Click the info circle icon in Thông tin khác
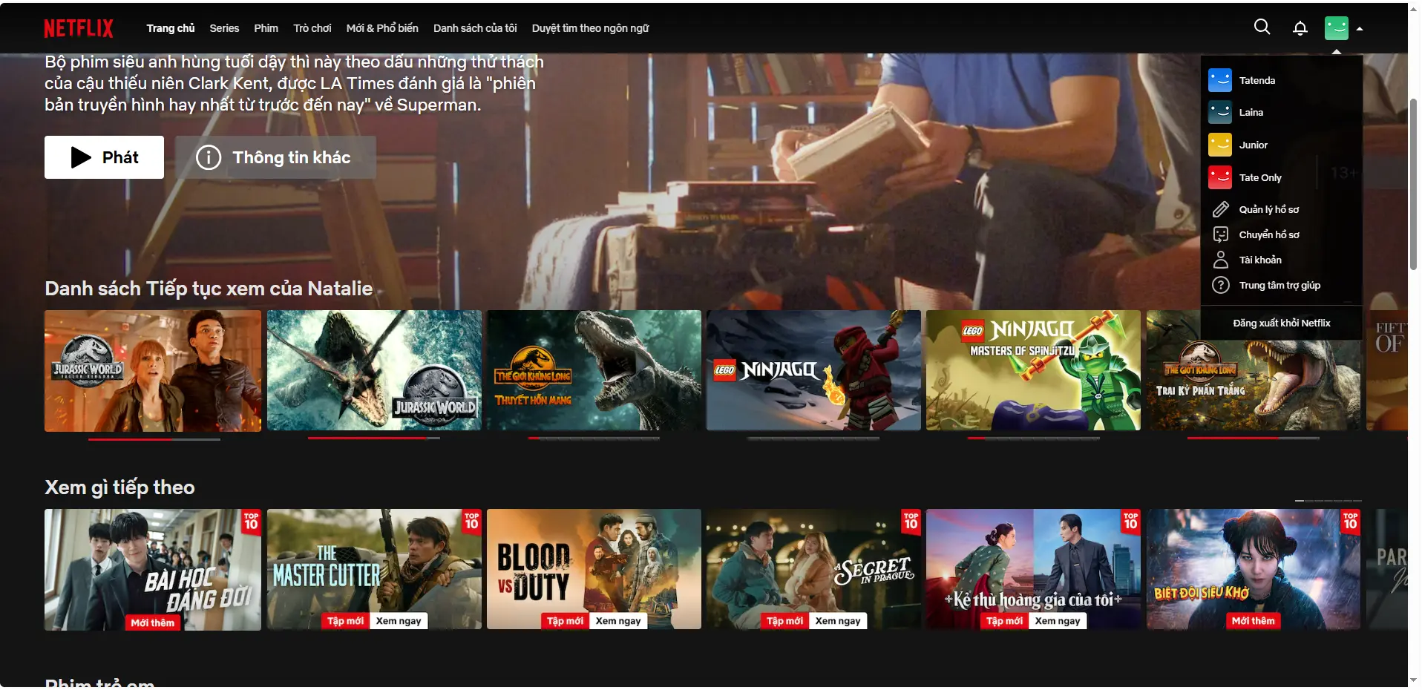This screenshot has width=1422, height=690. pyautogui.click(x=209, y=157)
